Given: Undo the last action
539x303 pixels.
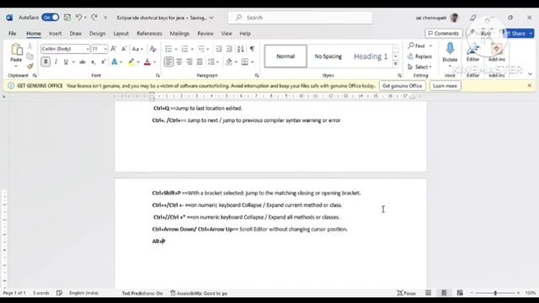Looking at the screenshot, I should [x=78, y=18].
